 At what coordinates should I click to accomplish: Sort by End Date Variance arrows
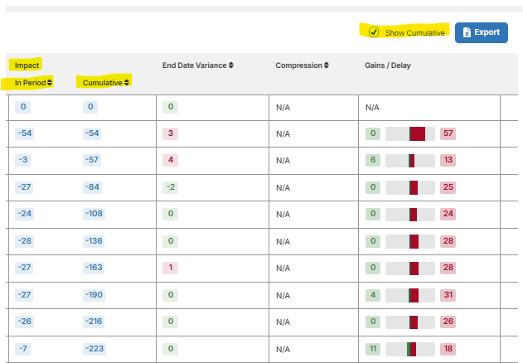pyautogui.click(x=231, y=65)
